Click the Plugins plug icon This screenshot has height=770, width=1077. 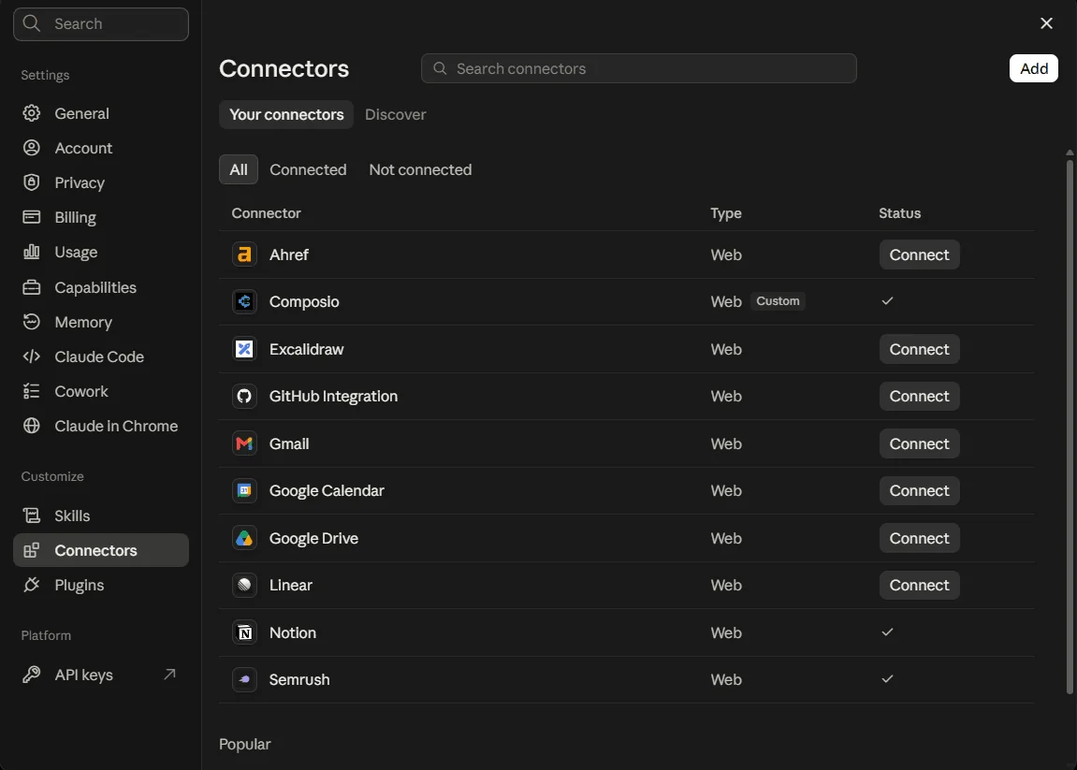pos(32,585)
